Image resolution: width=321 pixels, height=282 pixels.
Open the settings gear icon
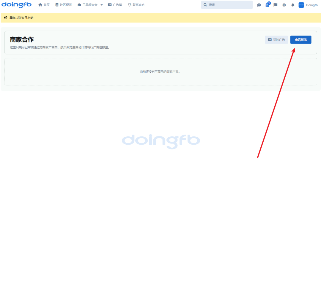(x=284, y=5)
